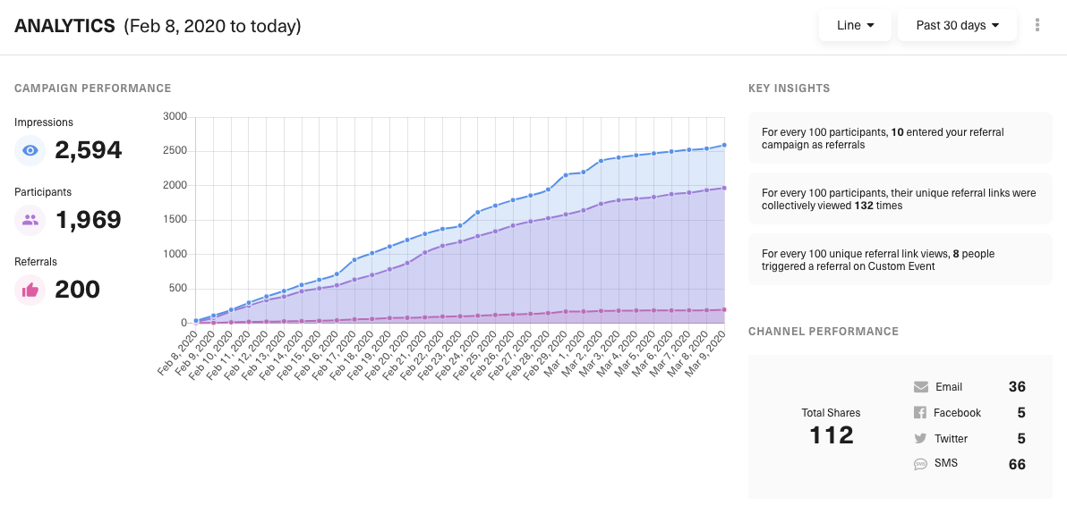Viewport: 1067px width, 531px height.
Task: Click the last participants point on Mar 9
Action: click(723, 188)
